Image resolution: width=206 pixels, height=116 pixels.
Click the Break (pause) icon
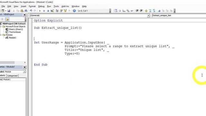pos(44,11)
